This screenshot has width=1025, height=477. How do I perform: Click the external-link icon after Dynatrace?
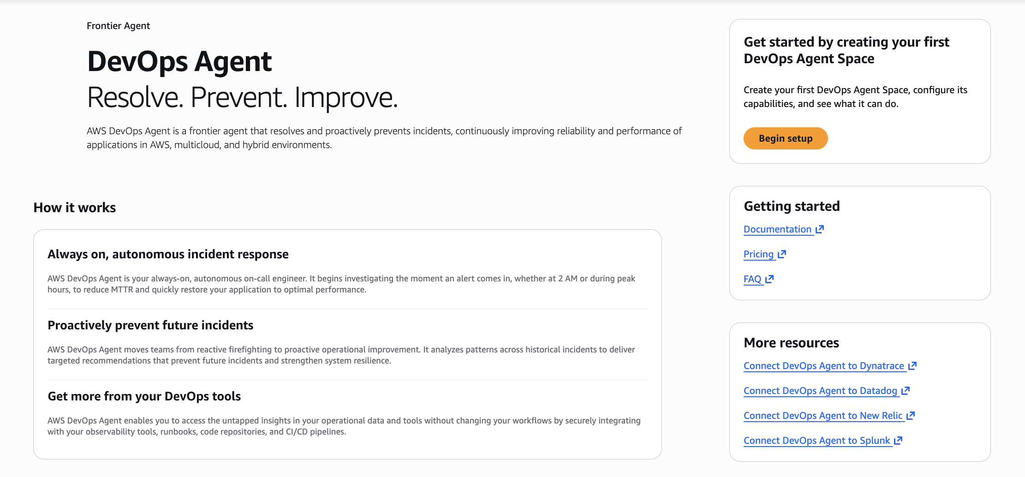point(912,366)
